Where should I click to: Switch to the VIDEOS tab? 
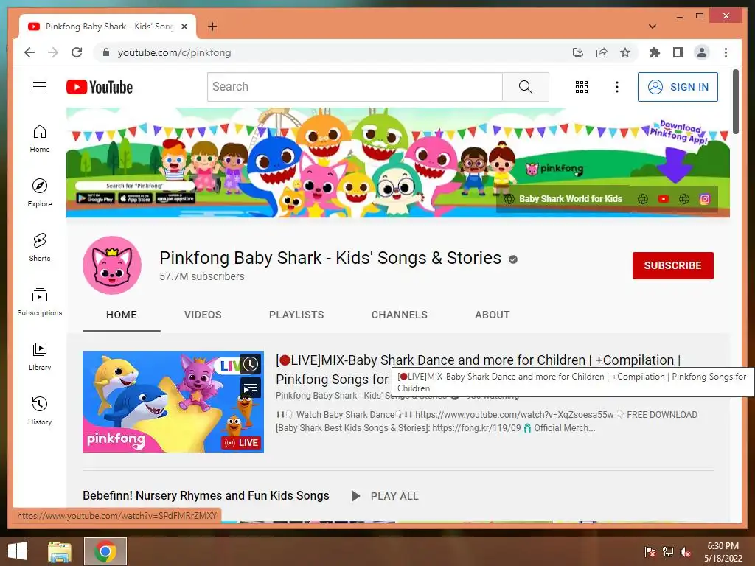tap(203, 315)
